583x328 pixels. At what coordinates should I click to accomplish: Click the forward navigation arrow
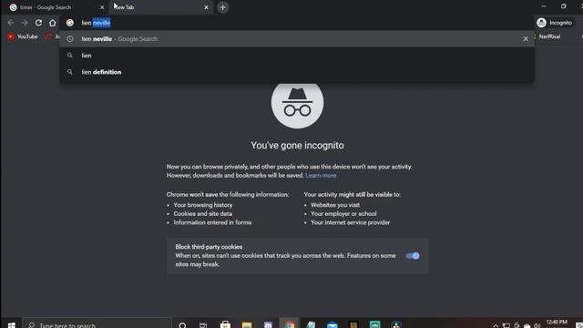25,23
